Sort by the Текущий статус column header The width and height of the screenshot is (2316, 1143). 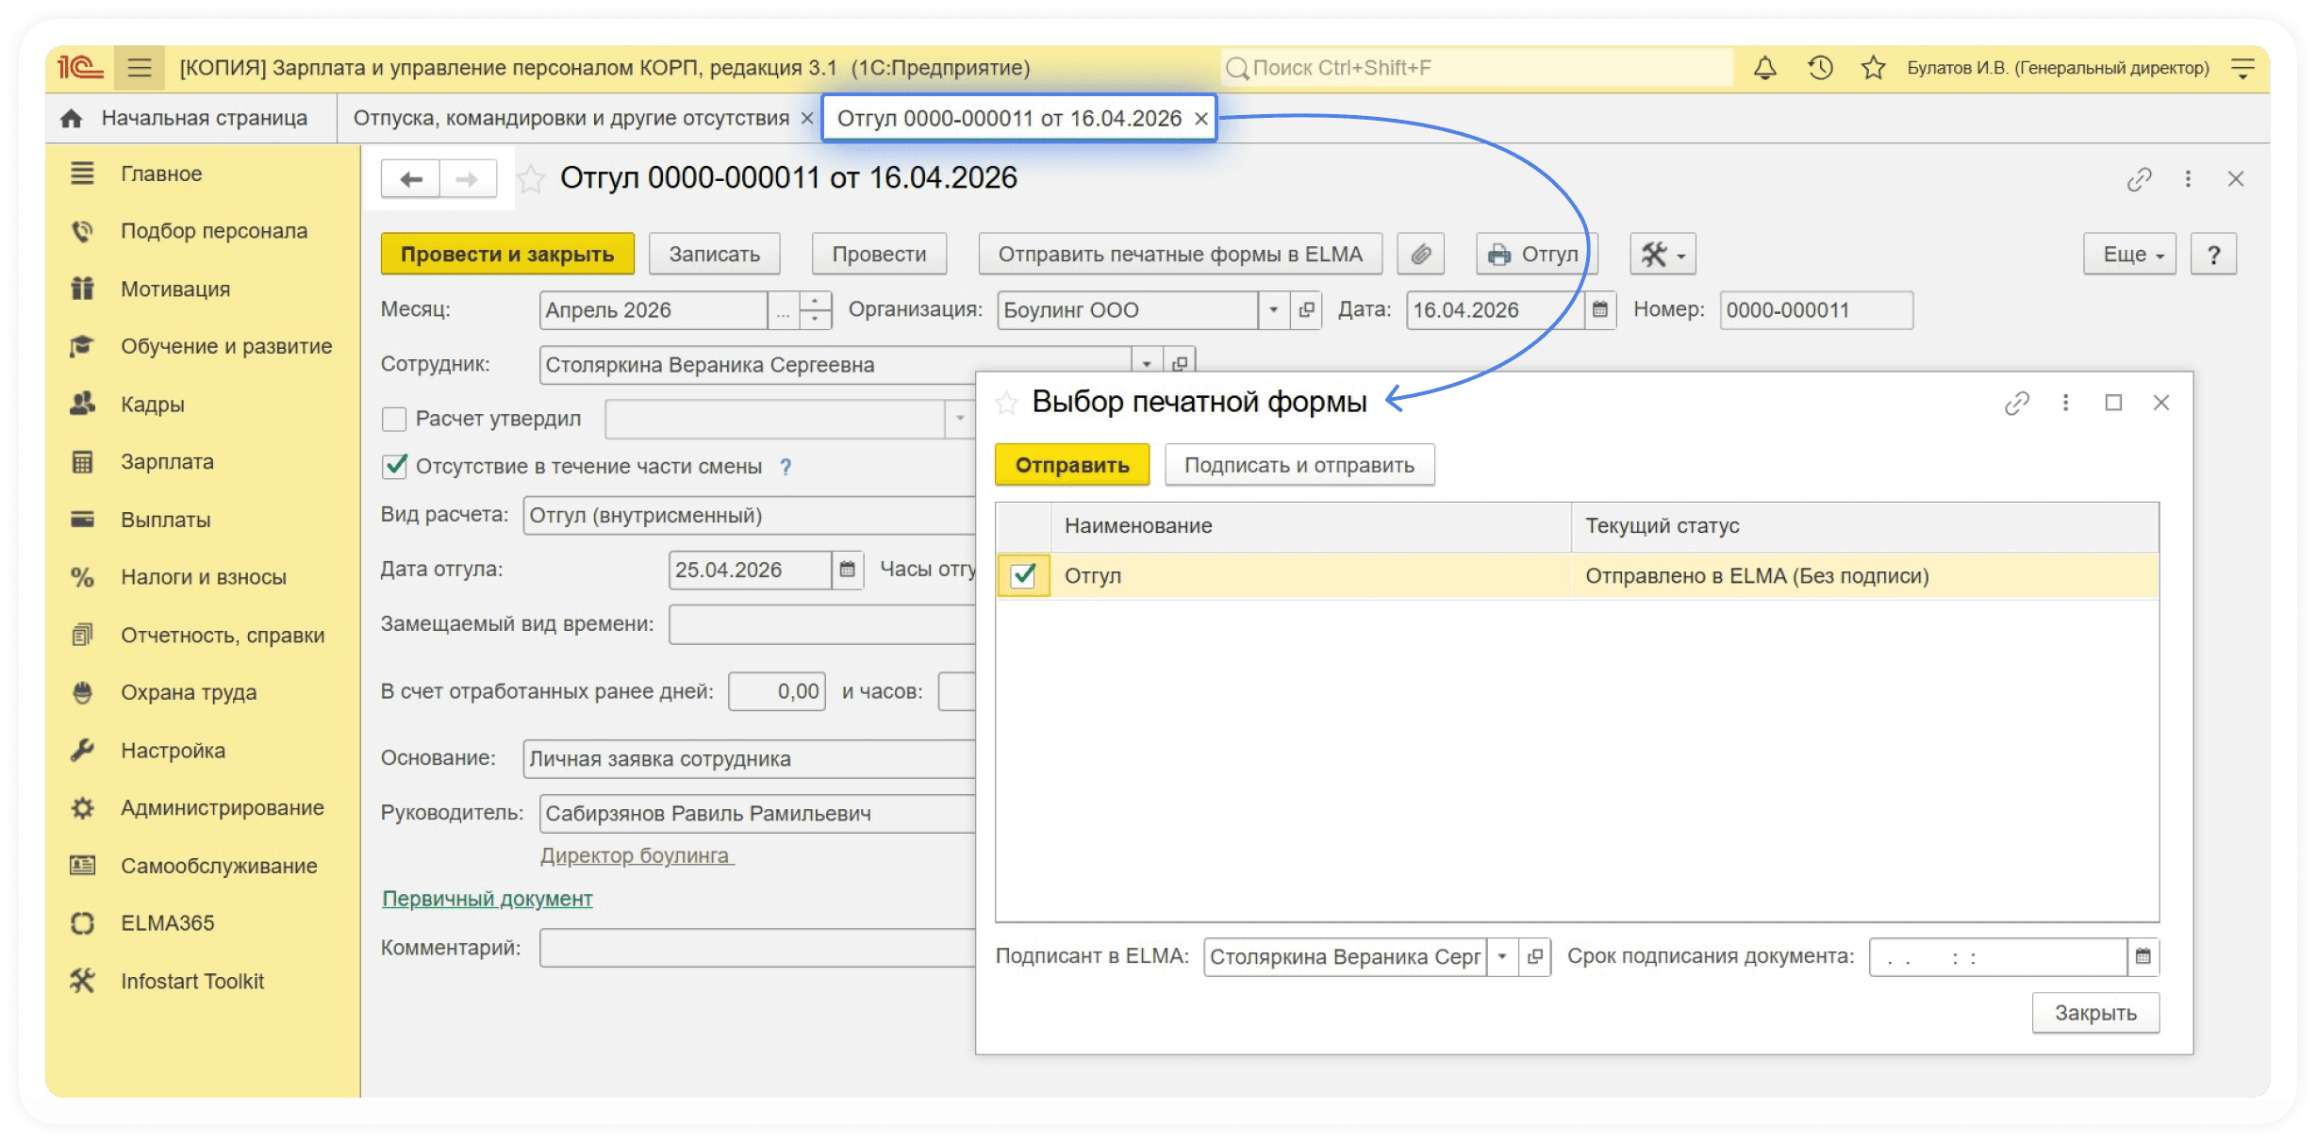tap(1864, 526)
